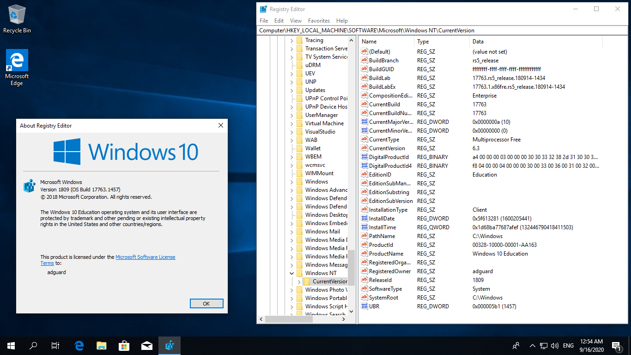631x355 pixels.
Task: Open the Help menu
Action: [x=342, y=21]
